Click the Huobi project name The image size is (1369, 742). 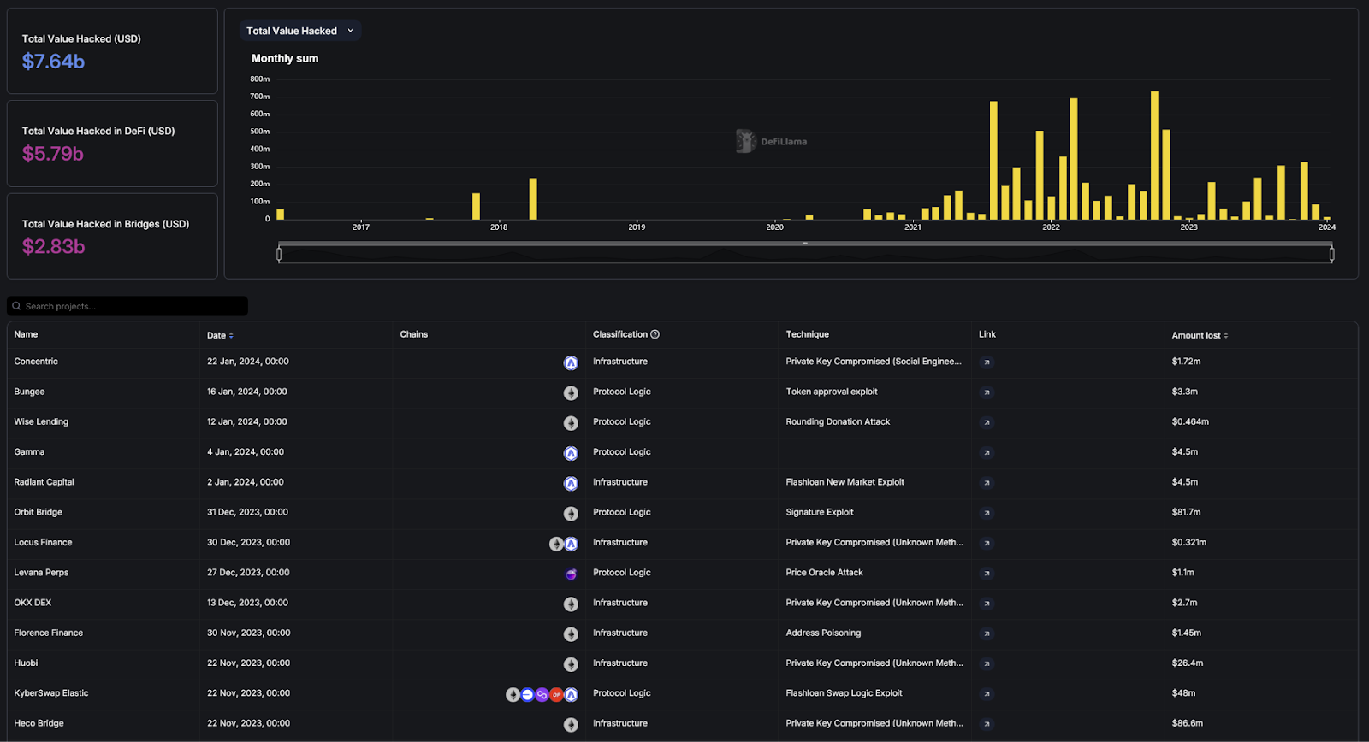(x=26, y=662)
